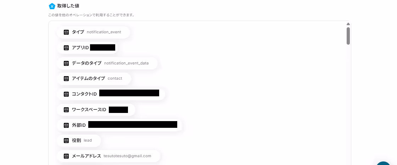
Task: Click the Intercom icon beside タイプ
Action: 66,32
